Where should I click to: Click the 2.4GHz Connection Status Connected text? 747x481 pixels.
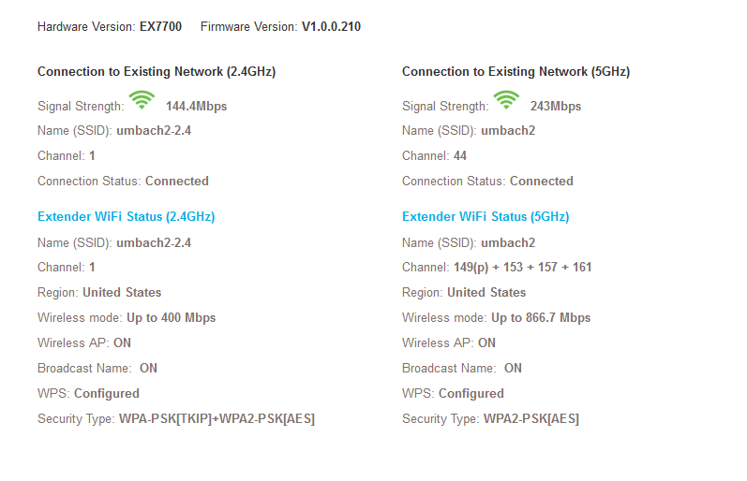coord(177,182)
